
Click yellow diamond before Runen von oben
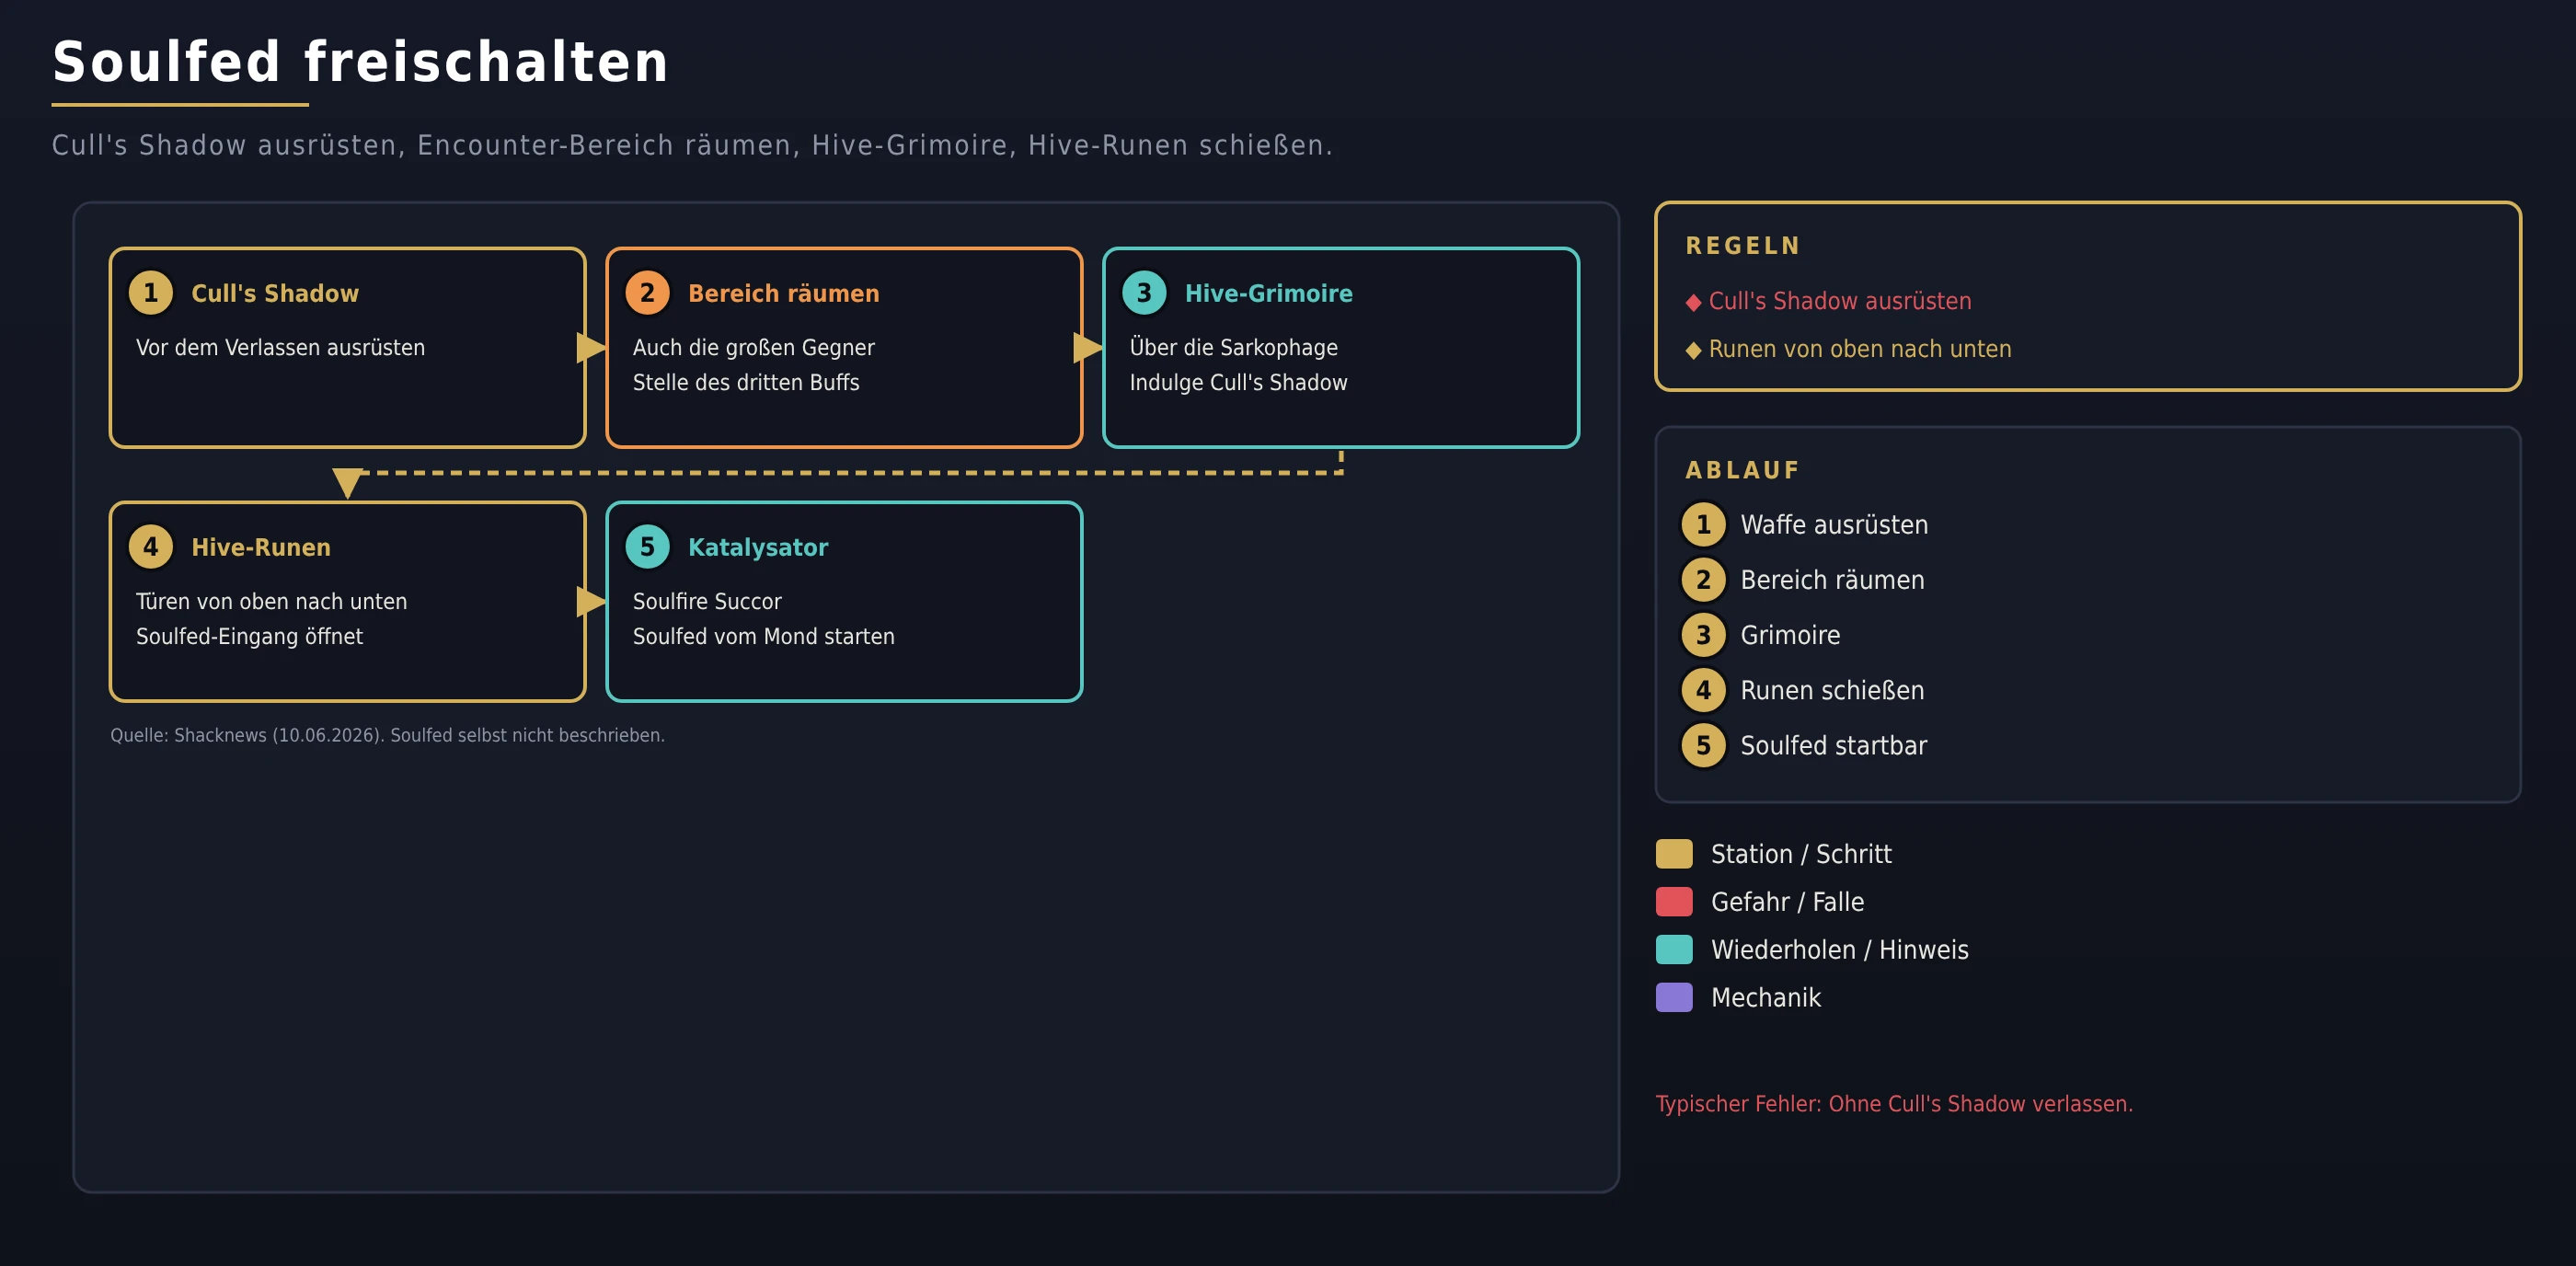[1693, 350]
